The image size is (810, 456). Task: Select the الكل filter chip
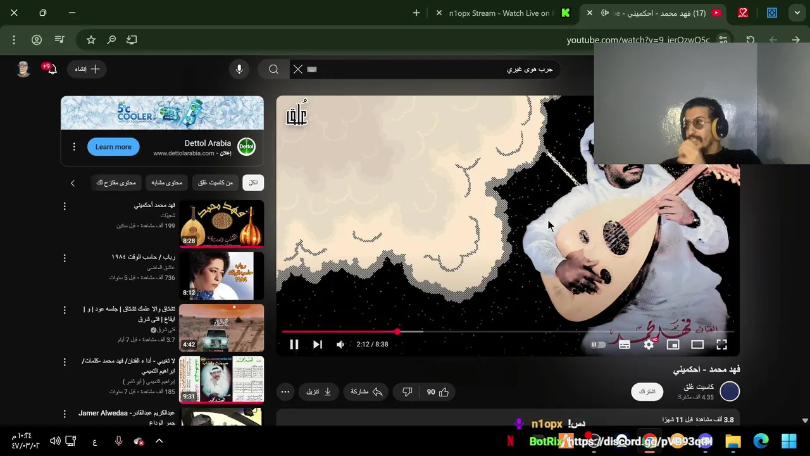(253, 182)
